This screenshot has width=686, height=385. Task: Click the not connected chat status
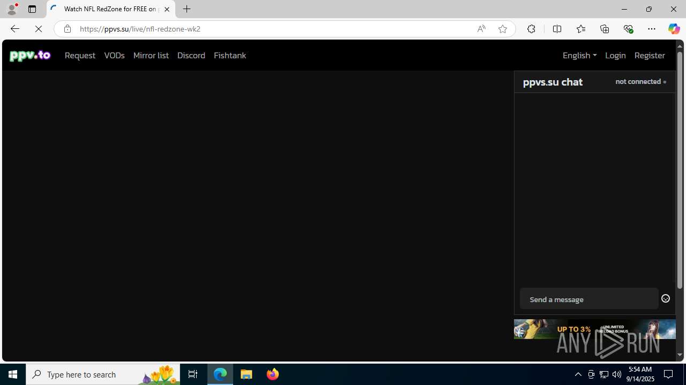pyautogui.click(x=640, y=82)
